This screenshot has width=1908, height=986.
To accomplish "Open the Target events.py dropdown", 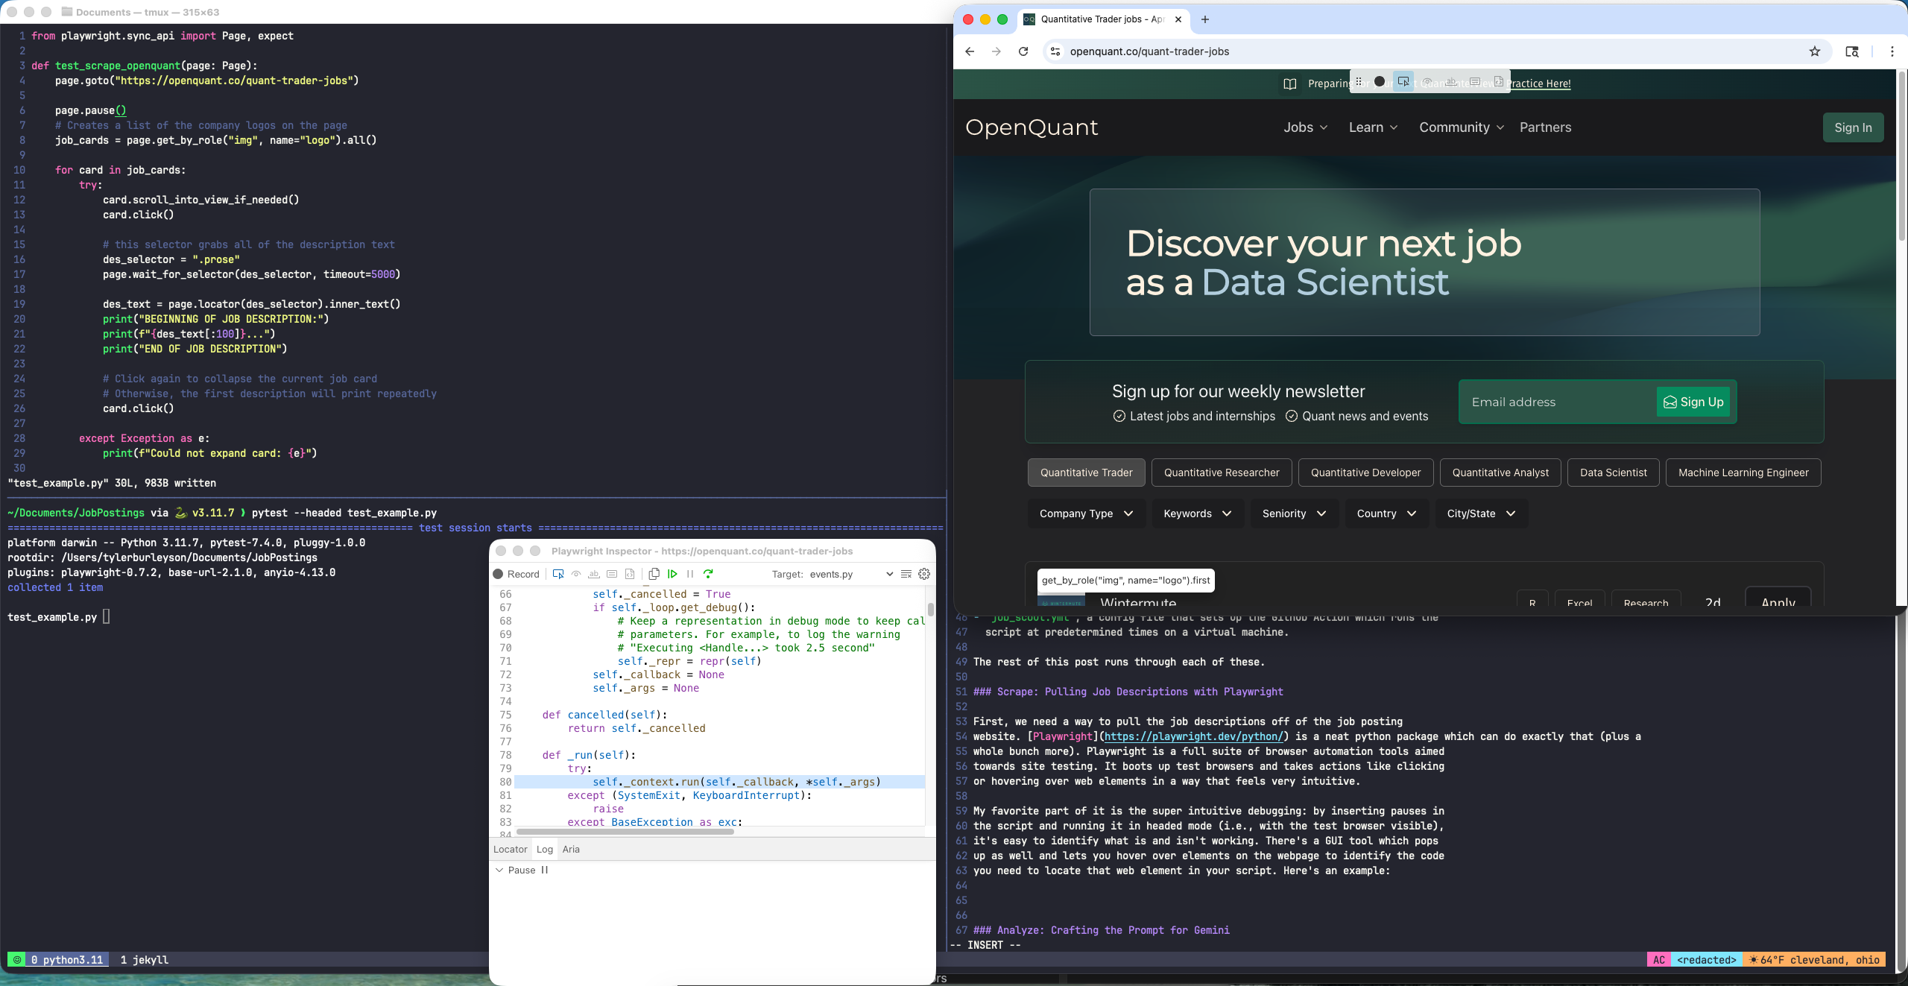I will (x=850, y=574).
